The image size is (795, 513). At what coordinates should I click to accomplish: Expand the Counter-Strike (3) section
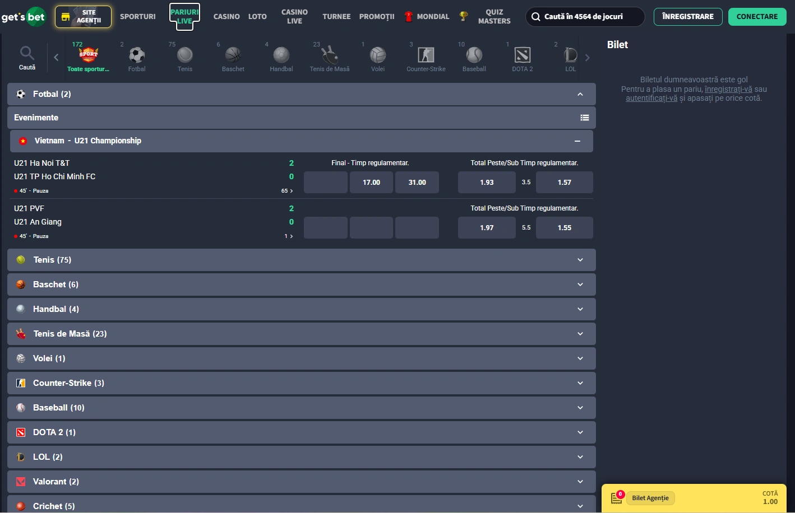pos(302,383)
